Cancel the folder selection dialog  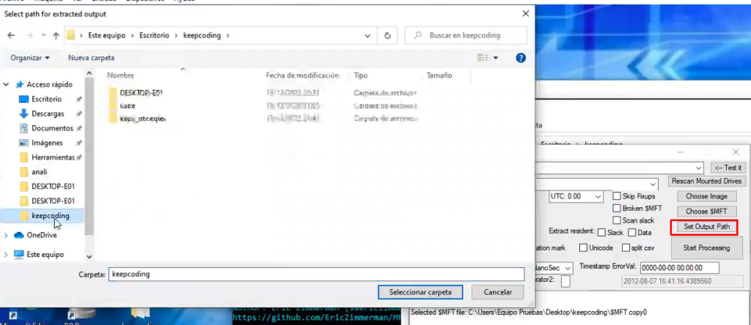click(497, 292)
